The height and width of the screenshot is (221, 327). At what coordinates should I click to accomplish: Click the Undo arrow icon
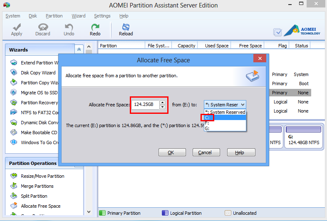click(69, 27)
